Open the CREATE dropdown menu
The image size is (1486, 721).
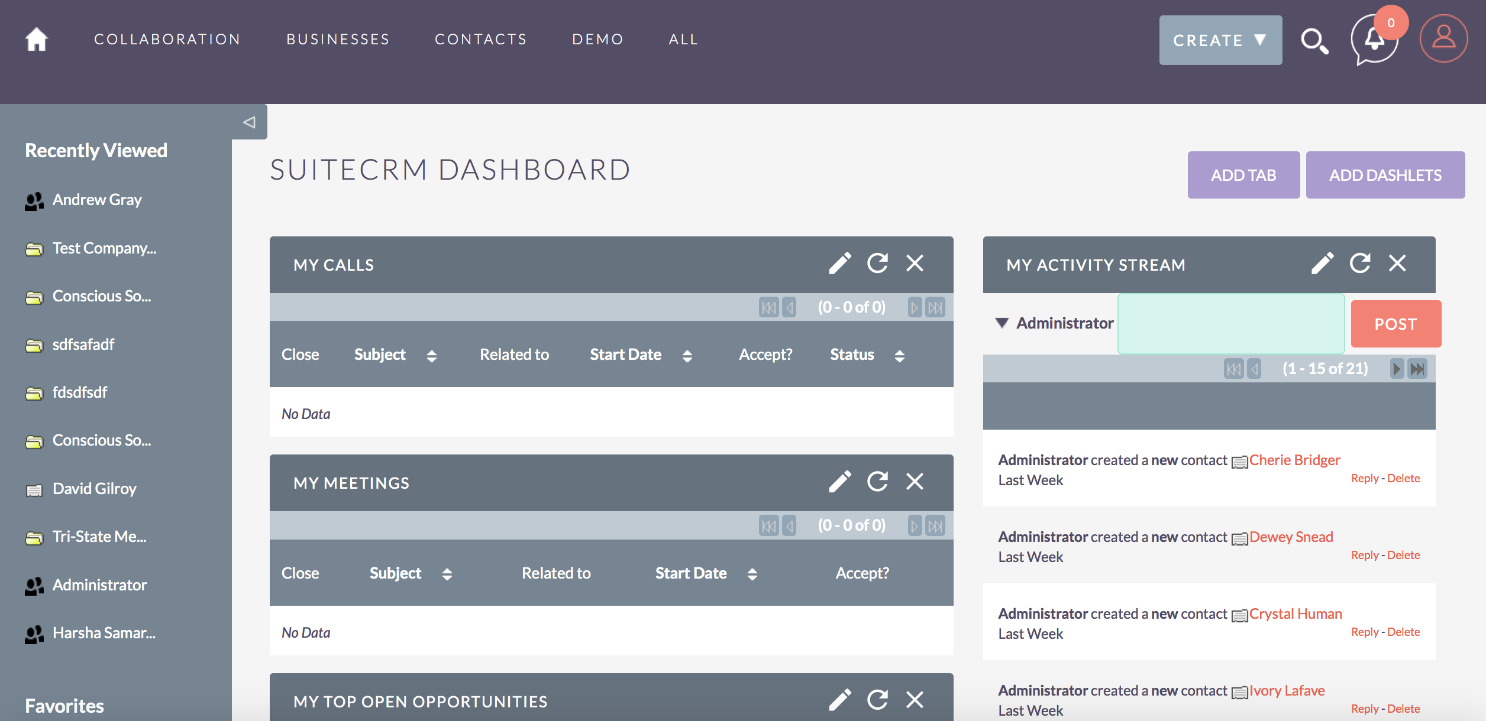(1219, 39)
